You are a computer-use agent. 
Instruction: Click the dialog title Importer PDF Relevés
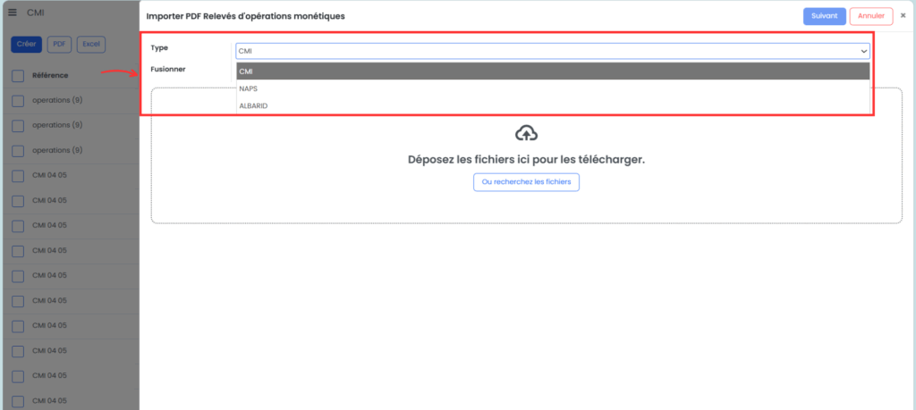coord(245,16)
